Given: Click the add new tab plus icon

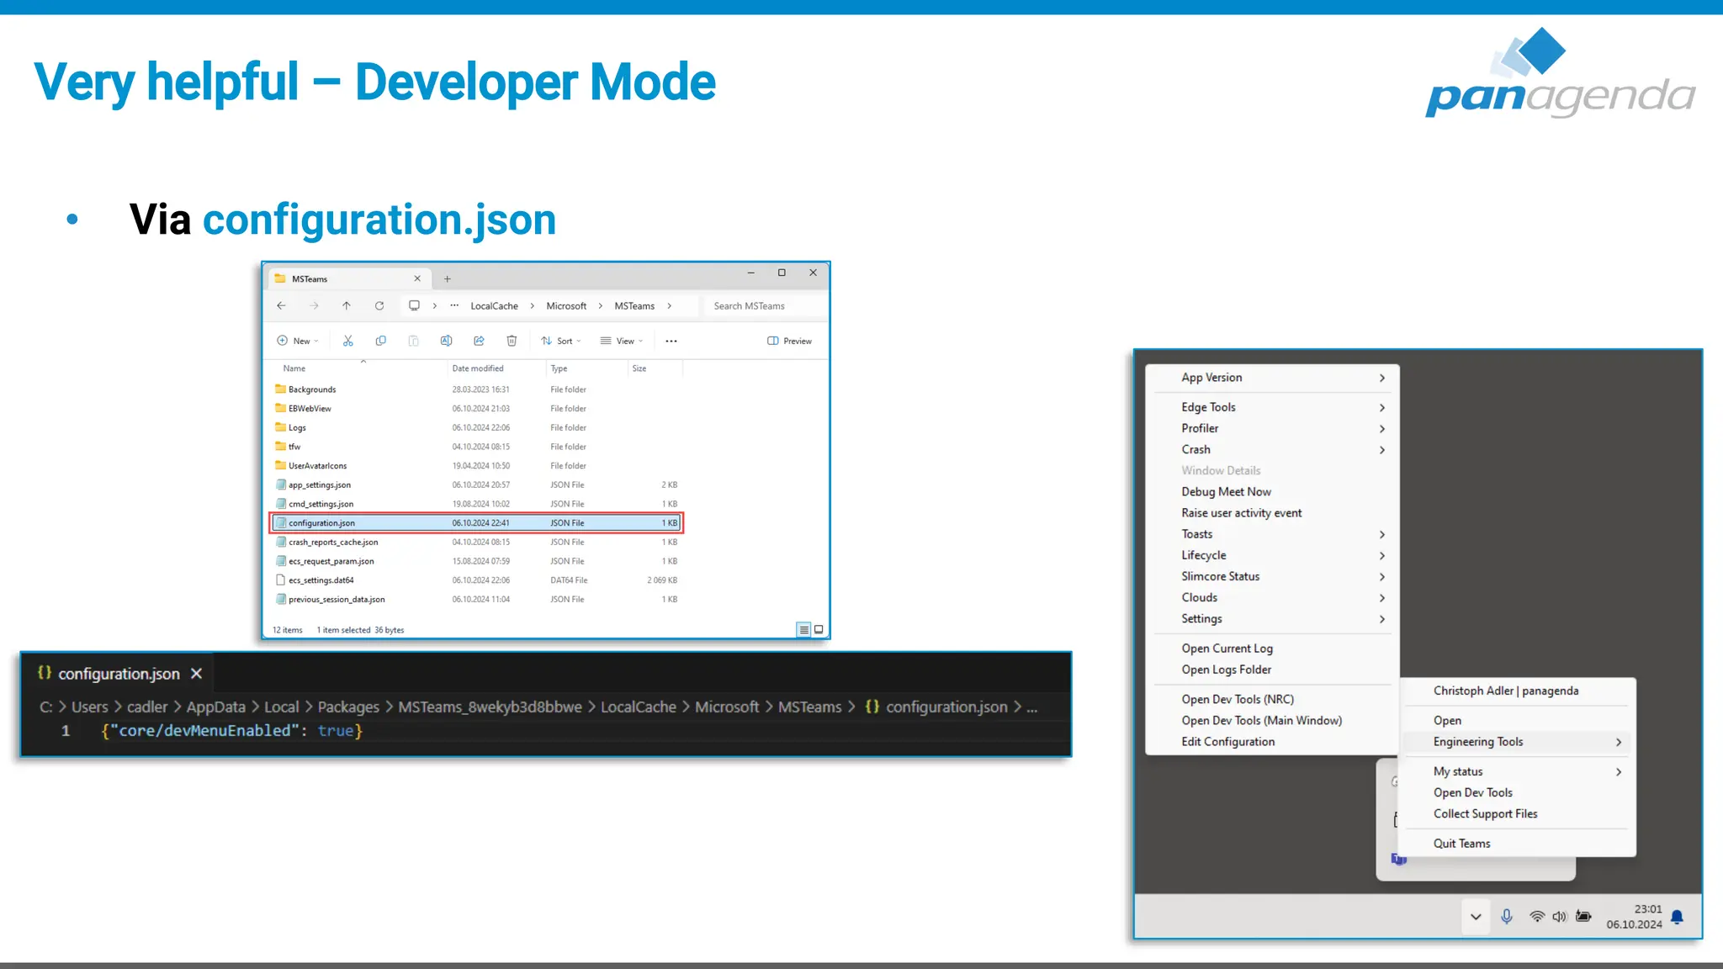Looking at the screenshot, I should 448,278.
